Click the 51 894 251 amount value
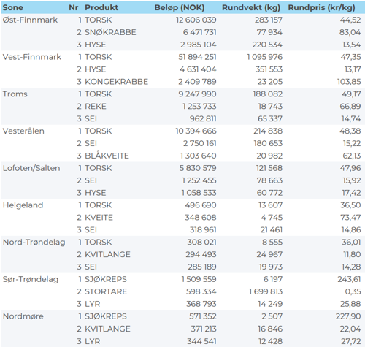Viewport: 365px width, 347px height. 197,57
